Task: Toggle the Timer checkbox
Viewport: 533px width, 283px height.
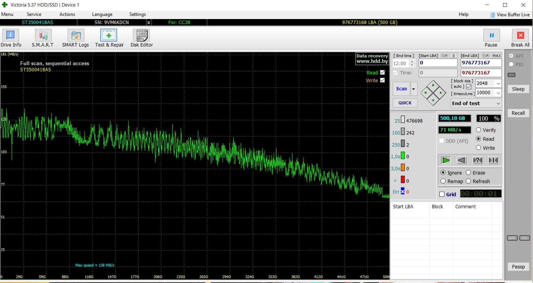Action: [x=395, y=73]
